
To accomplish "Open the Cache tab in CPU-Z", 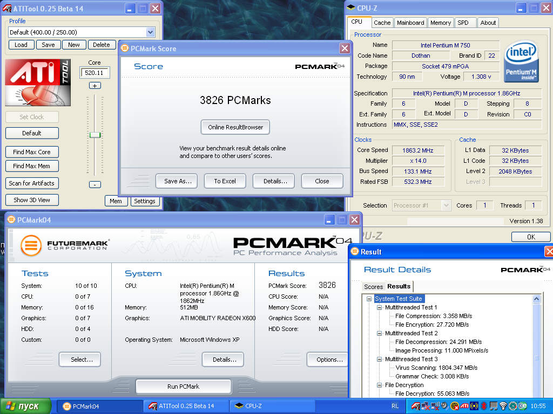I will pos(382,23).
